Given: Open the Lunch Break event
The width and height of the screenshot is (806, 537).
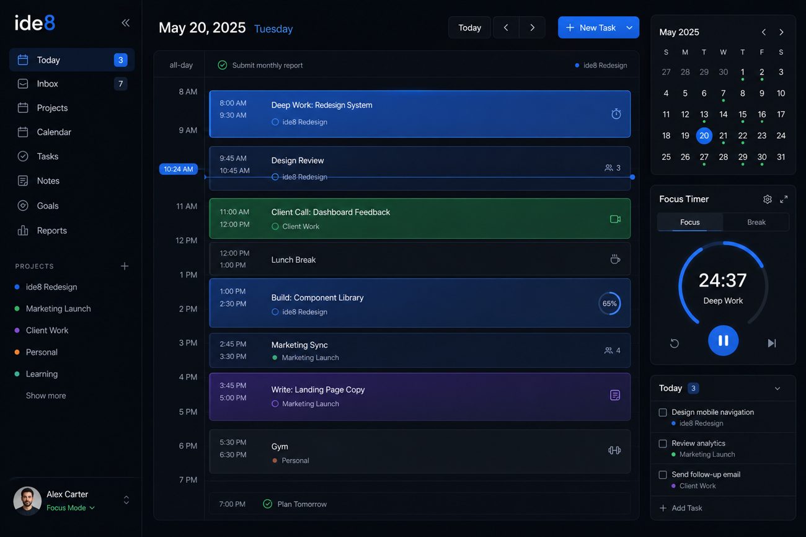Looking at the screenshot, I should (x=420, y=259).
